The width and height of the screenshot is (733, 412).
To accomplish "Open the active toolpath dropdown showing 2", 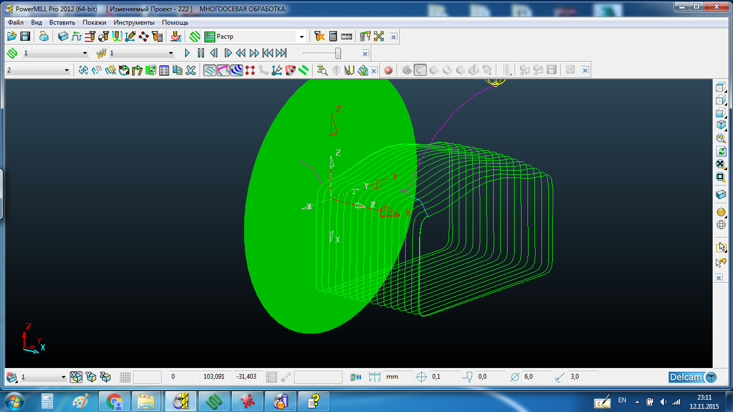I will tap(67, 70).
